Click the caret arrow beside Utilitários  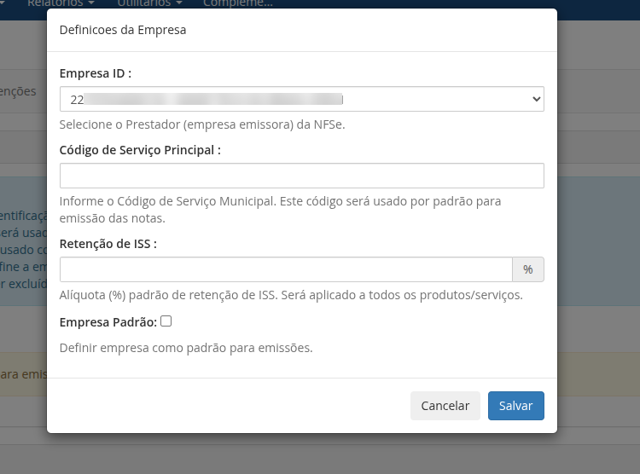179,3
